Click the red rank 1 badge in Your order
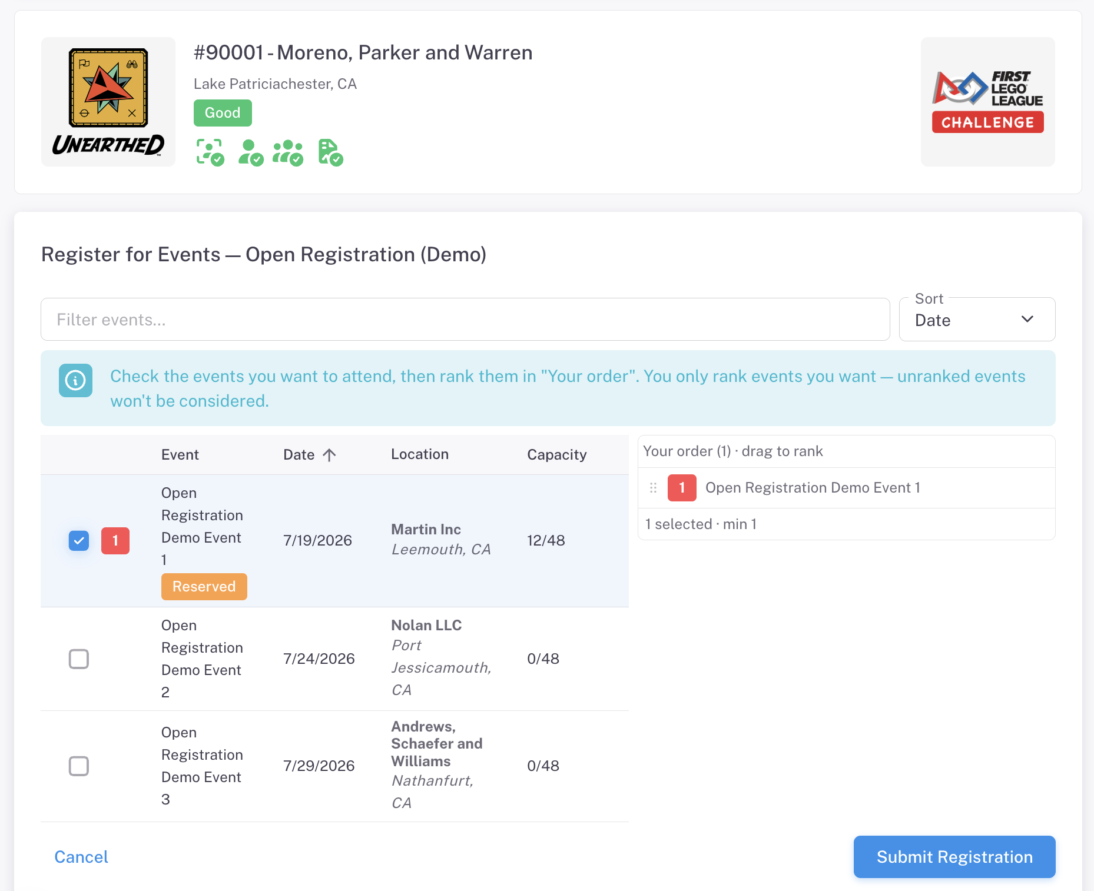Viewport: 1094px width, 891px height. tap(682, 488)
